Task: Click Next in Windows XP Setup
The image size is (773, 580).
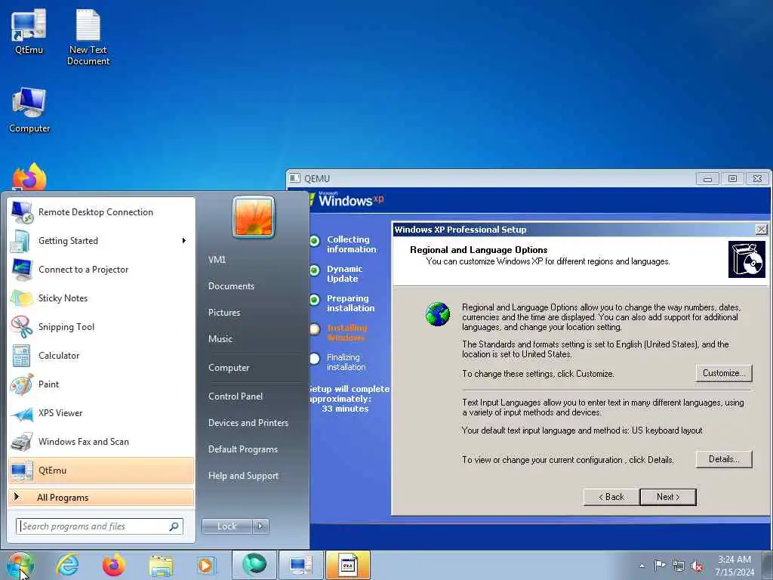Action: pos(668,497)
